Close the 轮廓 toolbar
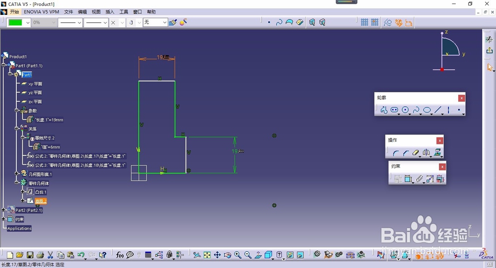This screenshot has width=496, height=268. point(461,98)
